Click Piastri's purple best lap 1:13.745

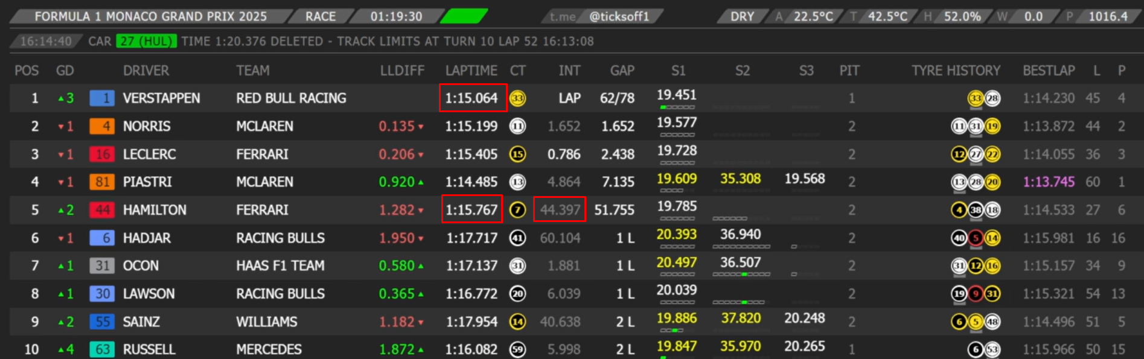click(x=1049, y=182)
